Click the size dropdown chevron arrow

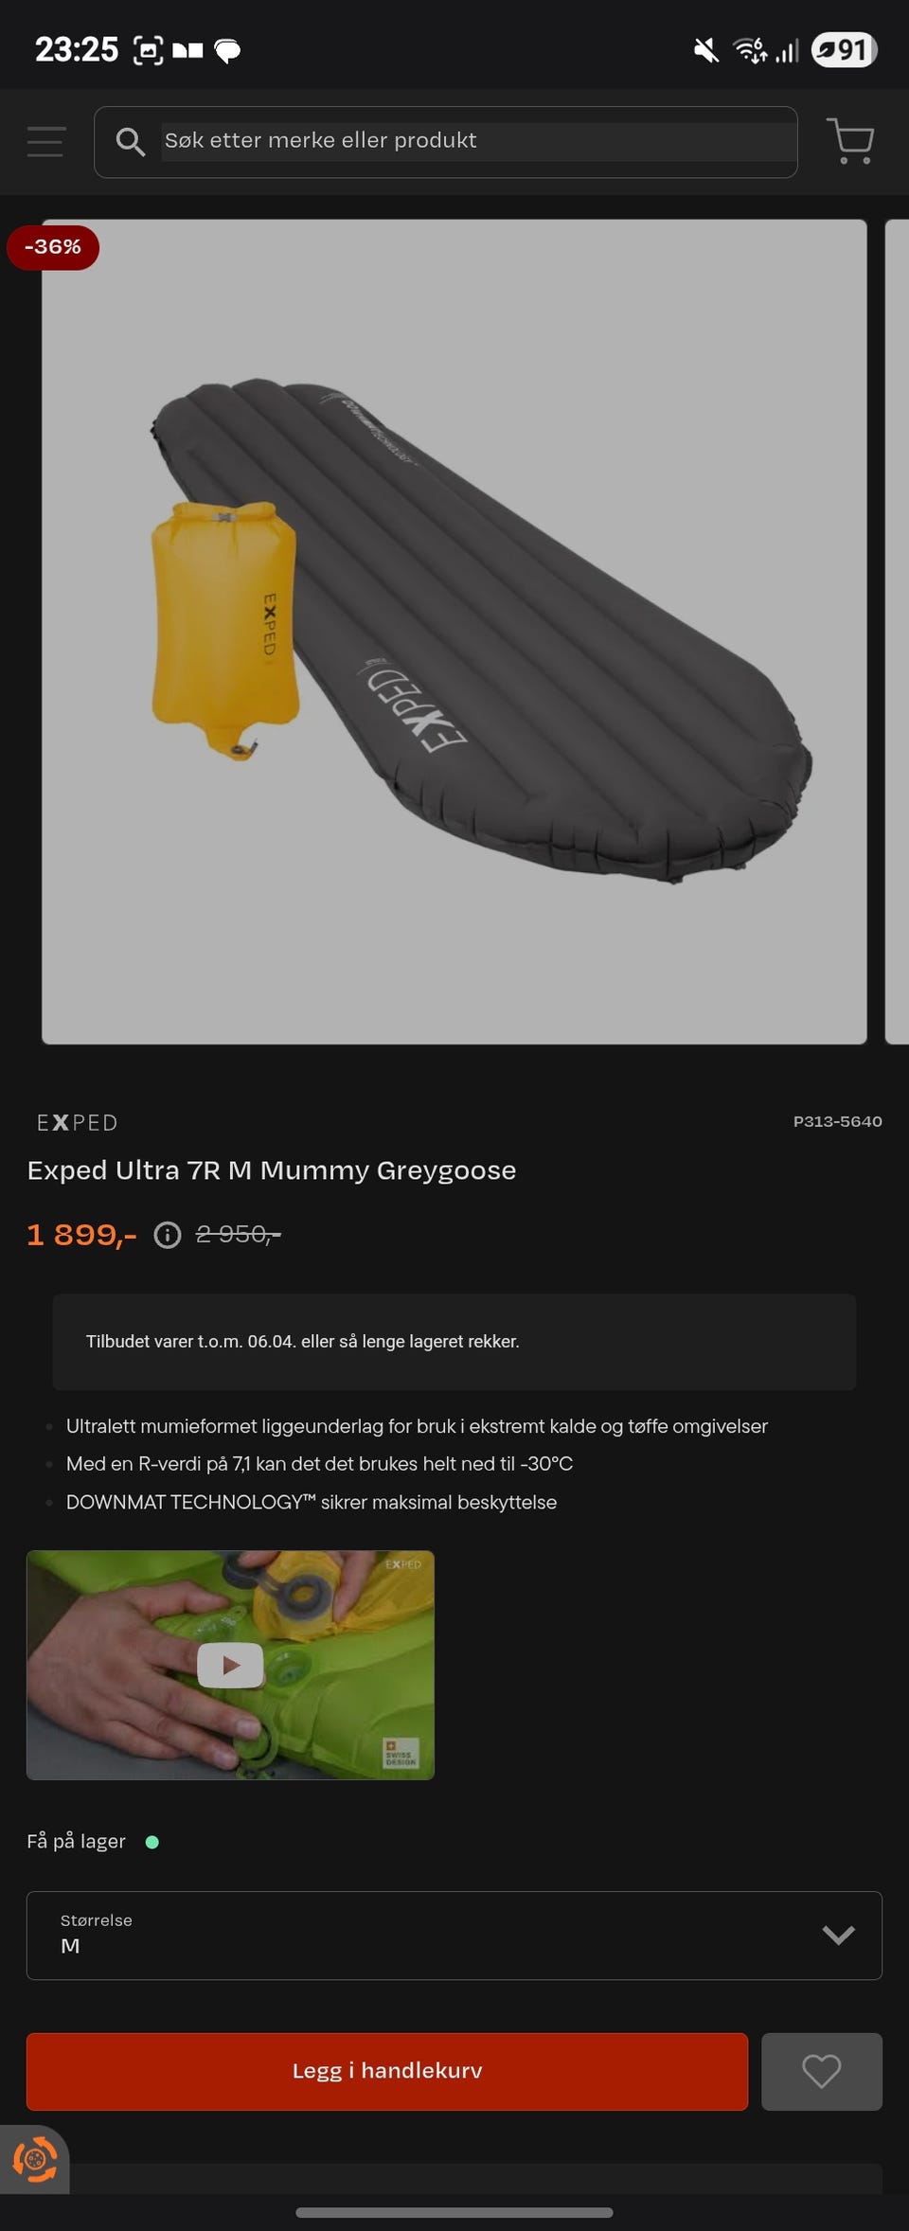(x=839, y=1935)
